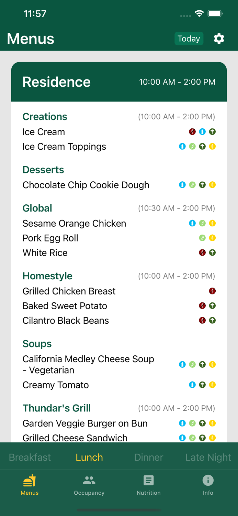This screenshot has width=238, height=516.
Task: Select the Late Night tab
Action: (208, 457)
